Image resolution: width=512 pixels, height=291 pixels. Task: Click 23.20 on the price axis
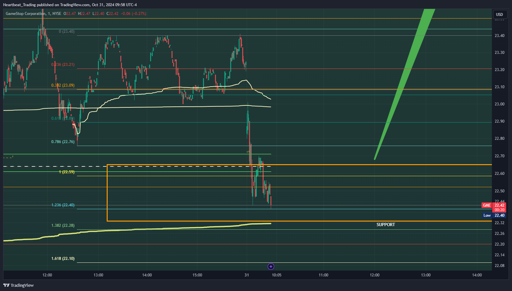point(499,70)
